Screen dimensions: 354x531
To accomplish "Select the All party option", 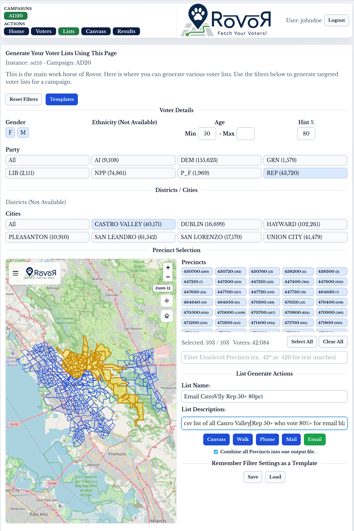I will 47,160.
